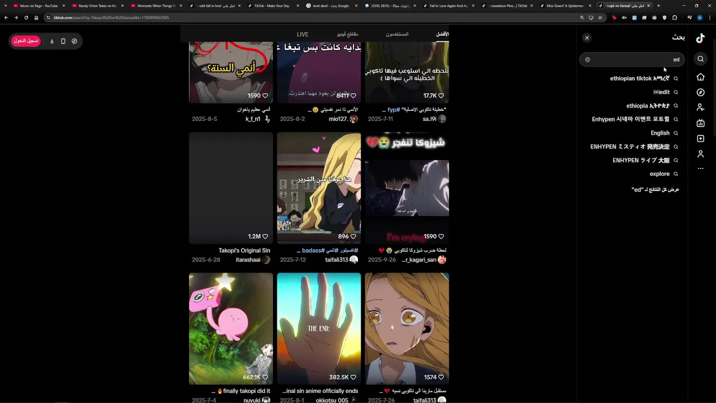Click the address bar URL
Screen dimensions: 716x403
pyautogui.click(x=111, y=17)
